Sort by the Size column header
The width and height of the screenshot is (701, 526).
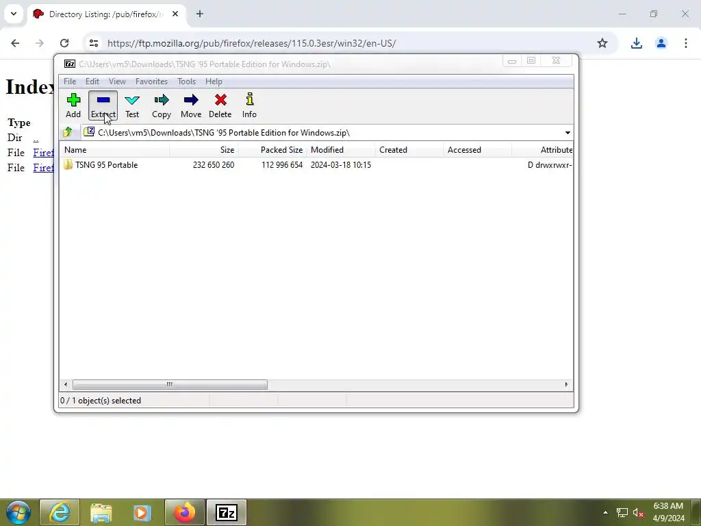click(204, 150)
